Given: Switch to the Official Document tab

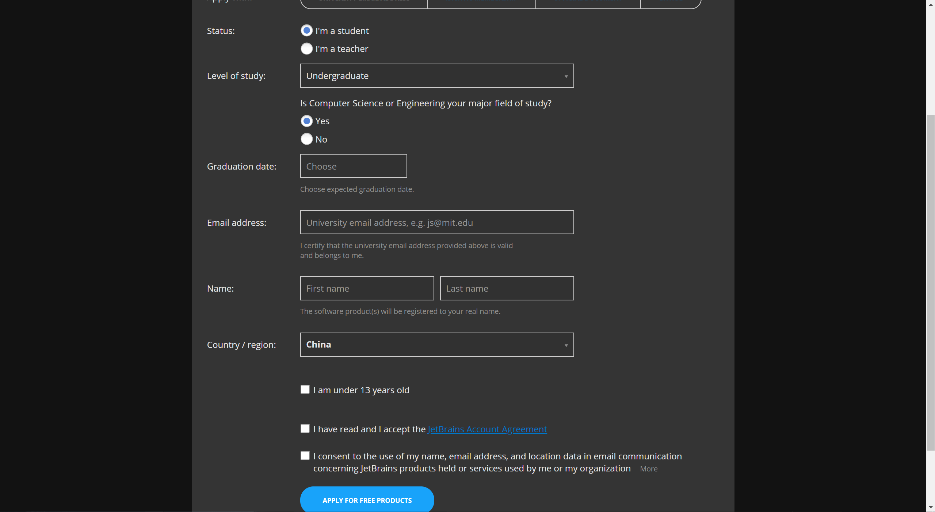Looking at the screenshot, I should click(588, 2).
